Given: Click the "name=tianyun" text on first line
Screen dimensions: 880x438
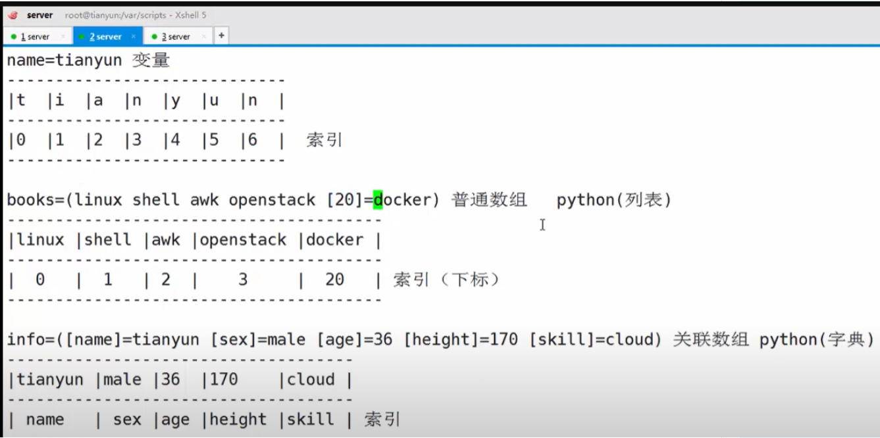Looking at the screenshot, I should point(65,61).
